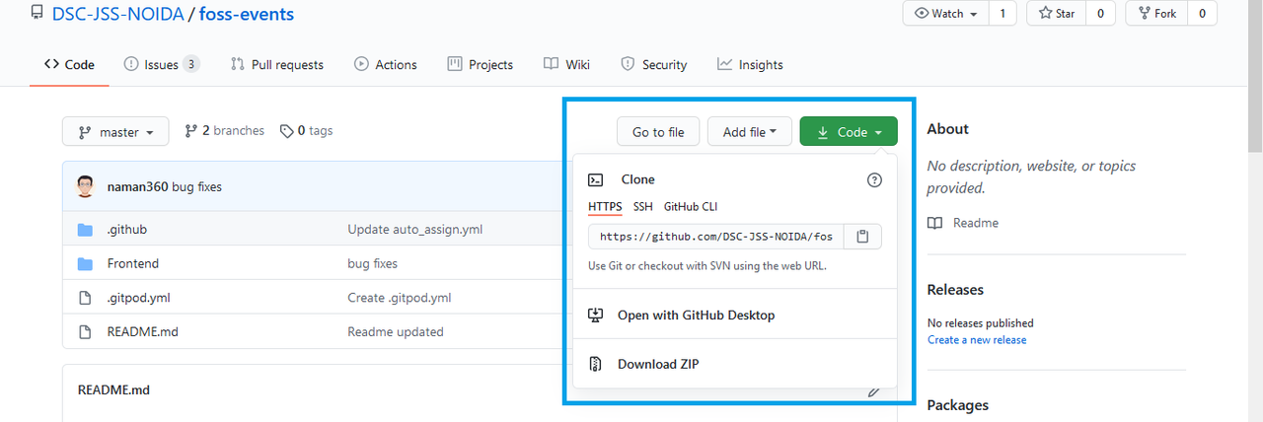Select the GitHub CLI clone tab

(x=691, y=207)
